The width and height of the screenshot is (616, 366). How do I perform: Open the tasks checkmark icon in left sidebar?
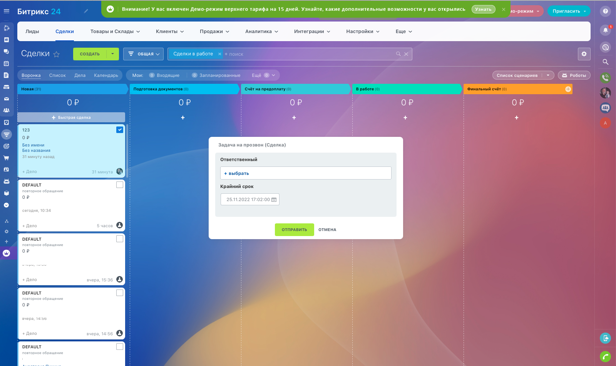click(x=6, y=122)
